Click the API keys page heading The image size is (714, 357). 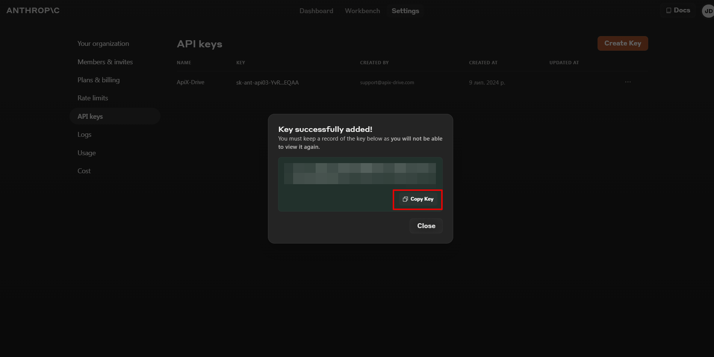click(x=200, y=44)
